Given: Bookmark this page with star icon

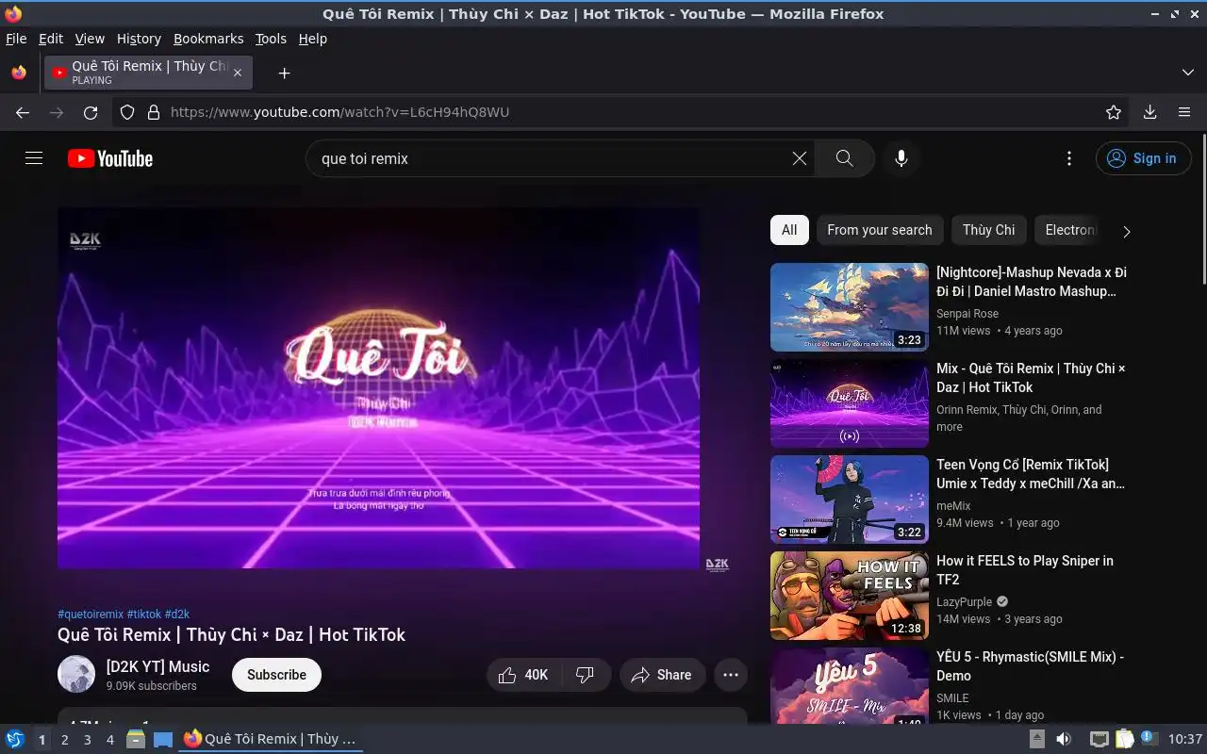Looking at the screenshot, I should coord(1114,112).
